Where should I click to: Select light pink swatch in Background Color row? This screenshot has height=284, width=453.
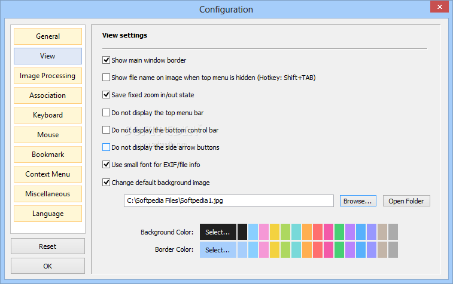(264, 232)
